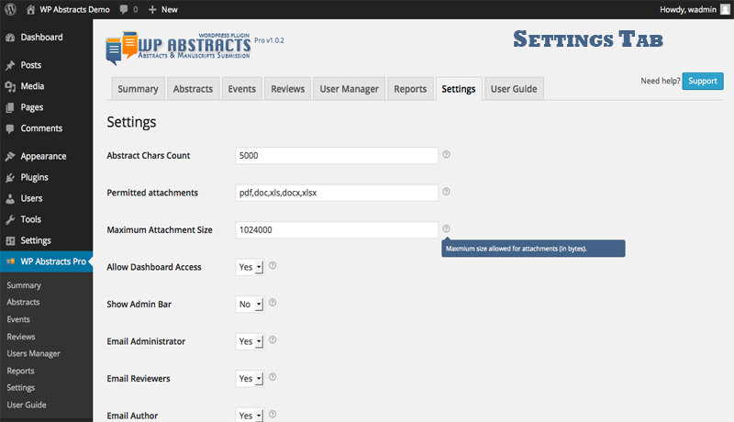
Task: Click the wadmin avatar in top bar
Action: coord(725,9)
